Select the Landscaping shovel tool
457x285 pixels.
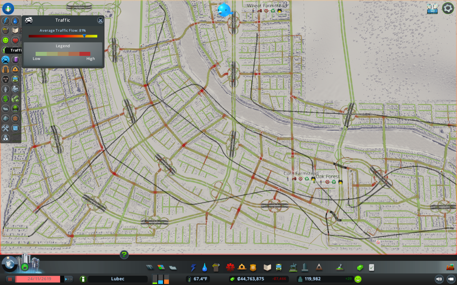pyautogui.click(x=339, y=268)
